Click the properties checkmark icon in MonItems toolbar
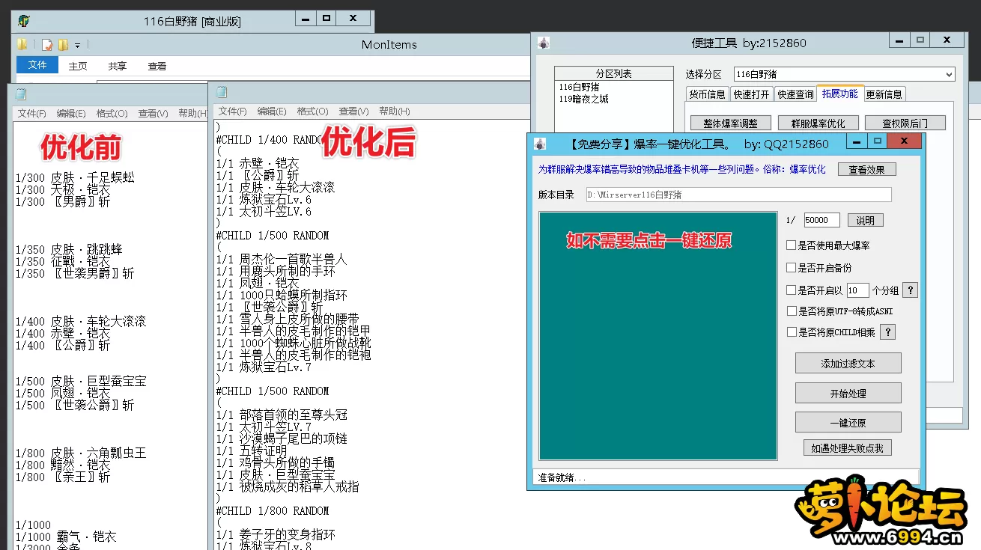Image resolution: width=981 pixels, height=550 pixels. pos(47,45)
